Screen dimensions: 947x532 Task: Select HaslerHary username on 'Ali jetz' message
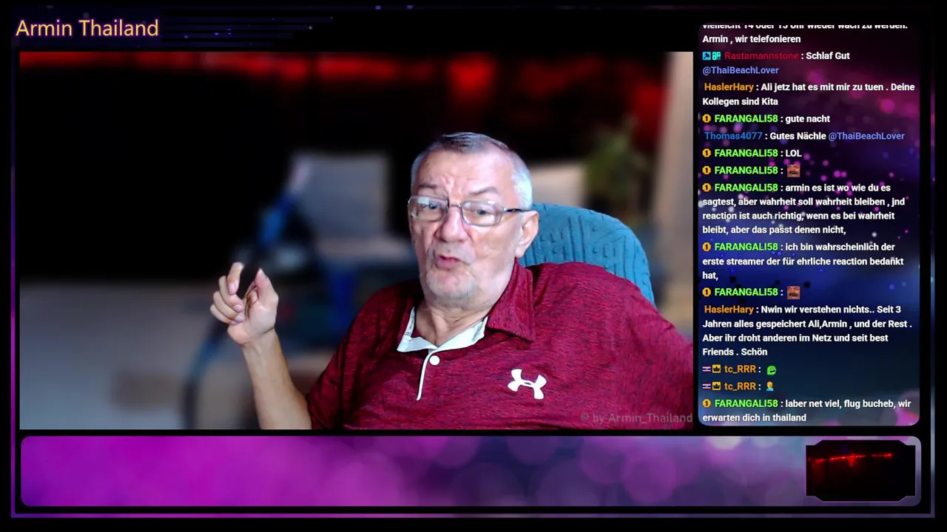coord(729,87)
